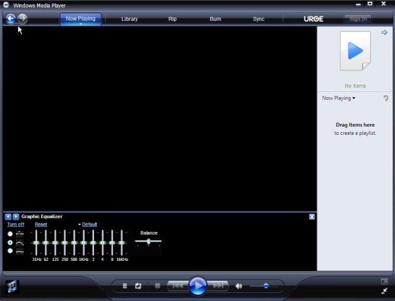
Task: Select independent slider movement radio button
Action: coord(10,234)
